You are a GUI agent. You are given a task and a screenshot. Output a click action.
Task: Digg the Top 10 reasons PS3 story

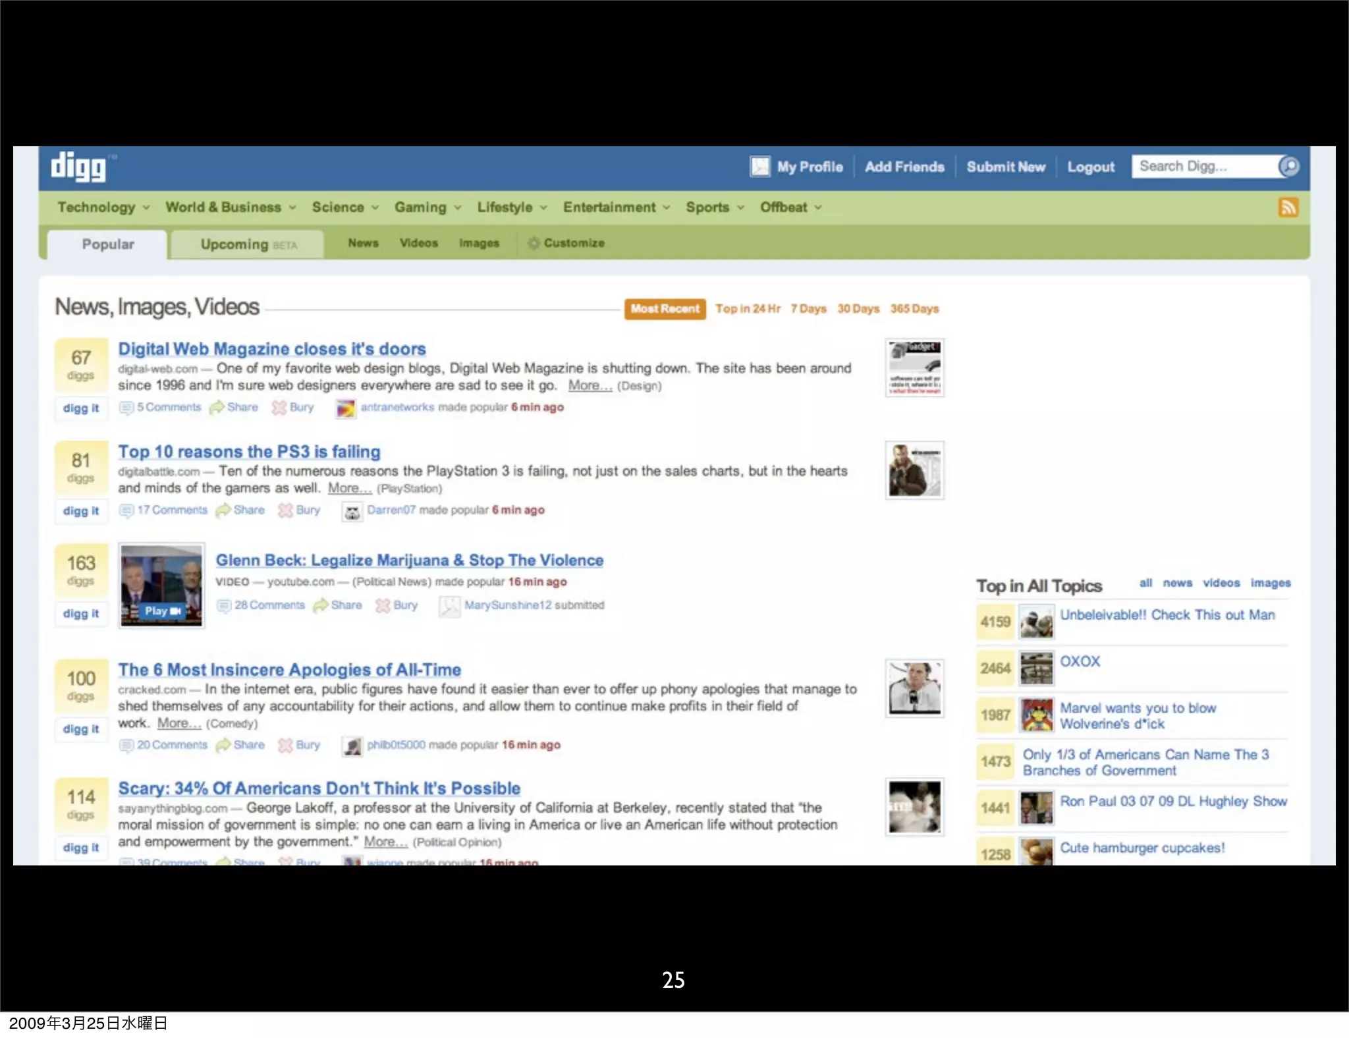(x=81, y=511)
